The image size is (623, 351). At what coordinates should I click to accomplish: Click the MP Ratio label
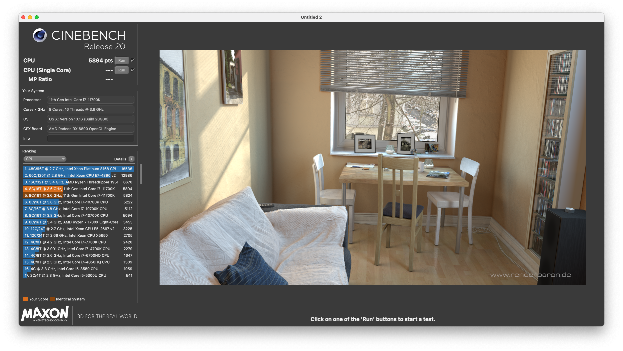(x=40, y=79)
